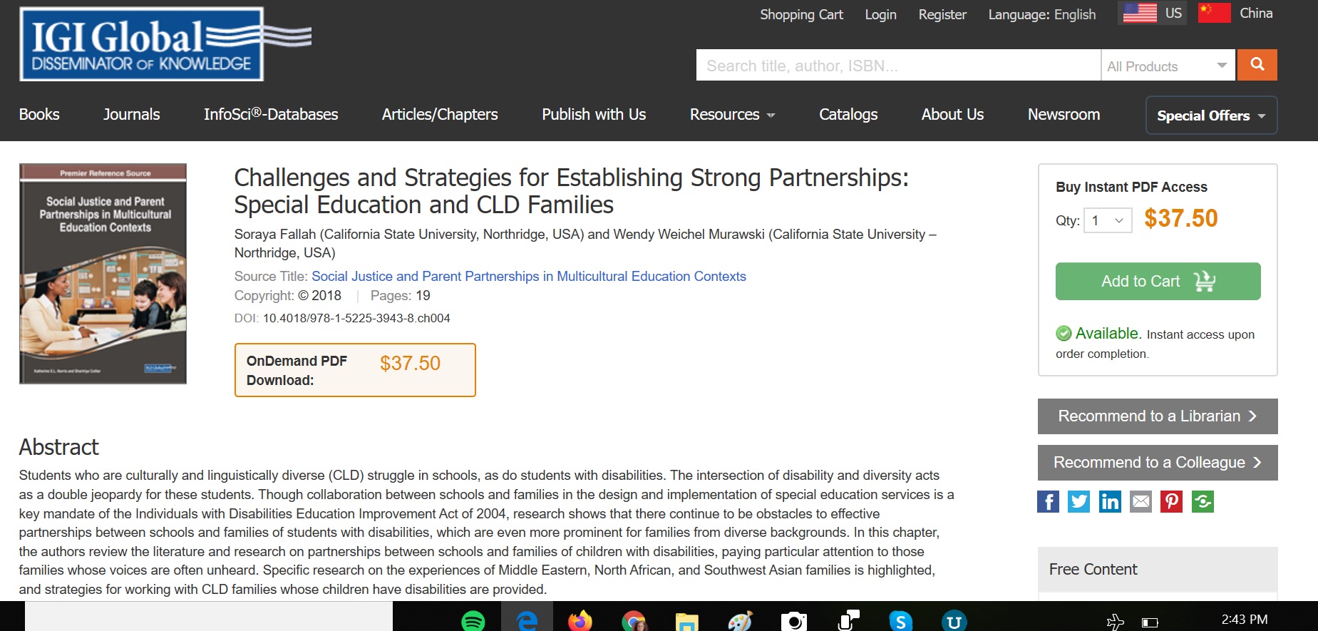Share the chapter by email icon
The height and width of the screenshot is (631, 1318).
[x=1141, y=502]
